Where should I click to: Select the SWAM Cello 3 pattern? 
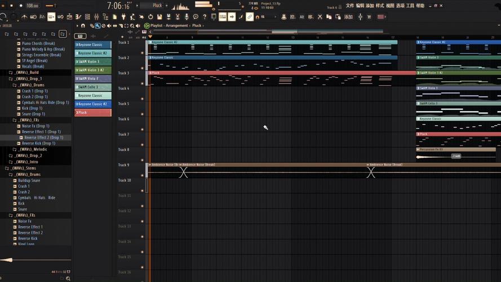coord(93,87)
